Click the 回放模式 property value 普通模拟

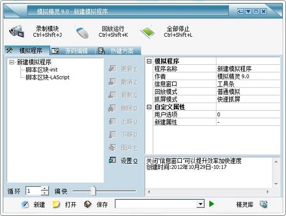coord(229,92)
